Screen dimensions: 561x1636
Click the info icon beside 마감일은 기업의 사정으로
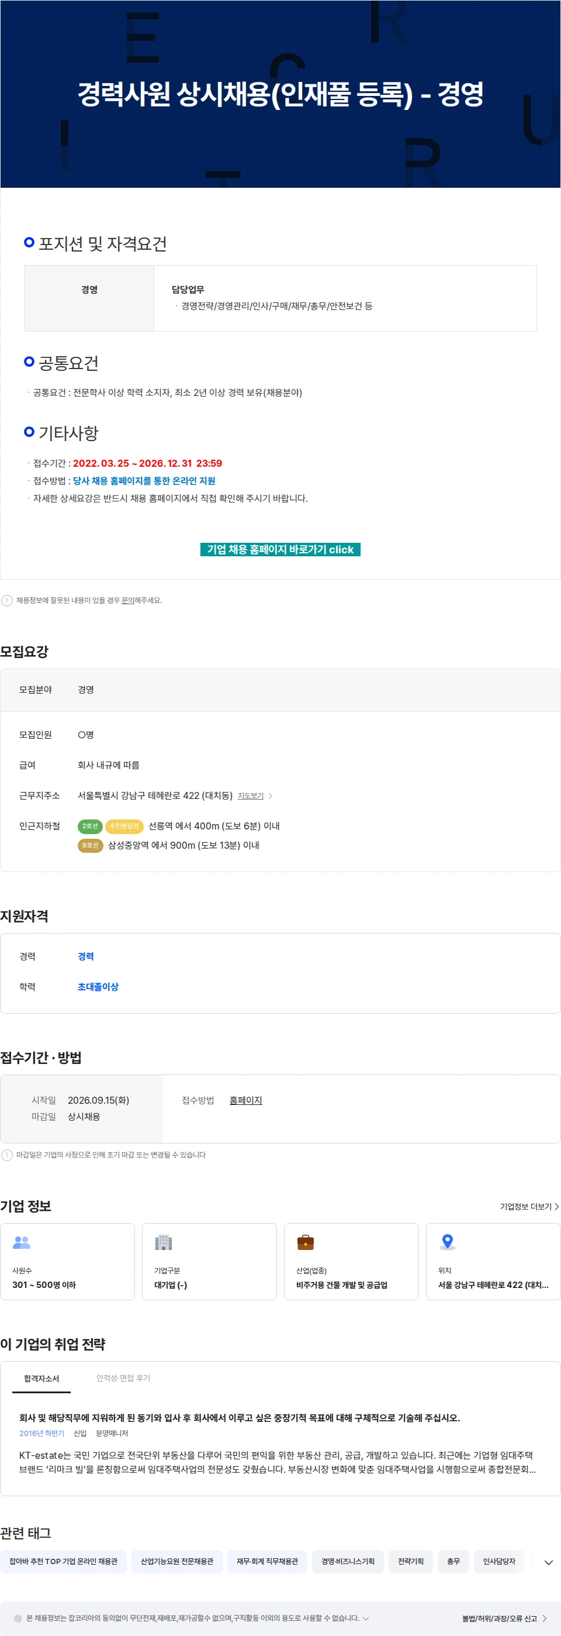7,1155
